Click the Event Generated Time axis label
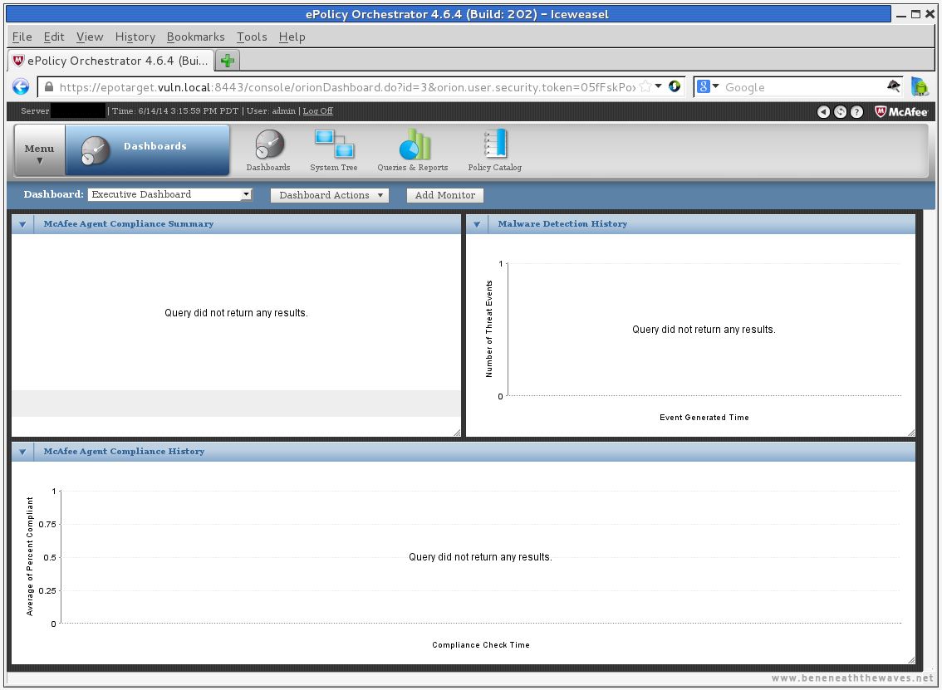The height and width of the screenshot is (690, 942). [x=704, y=418]
